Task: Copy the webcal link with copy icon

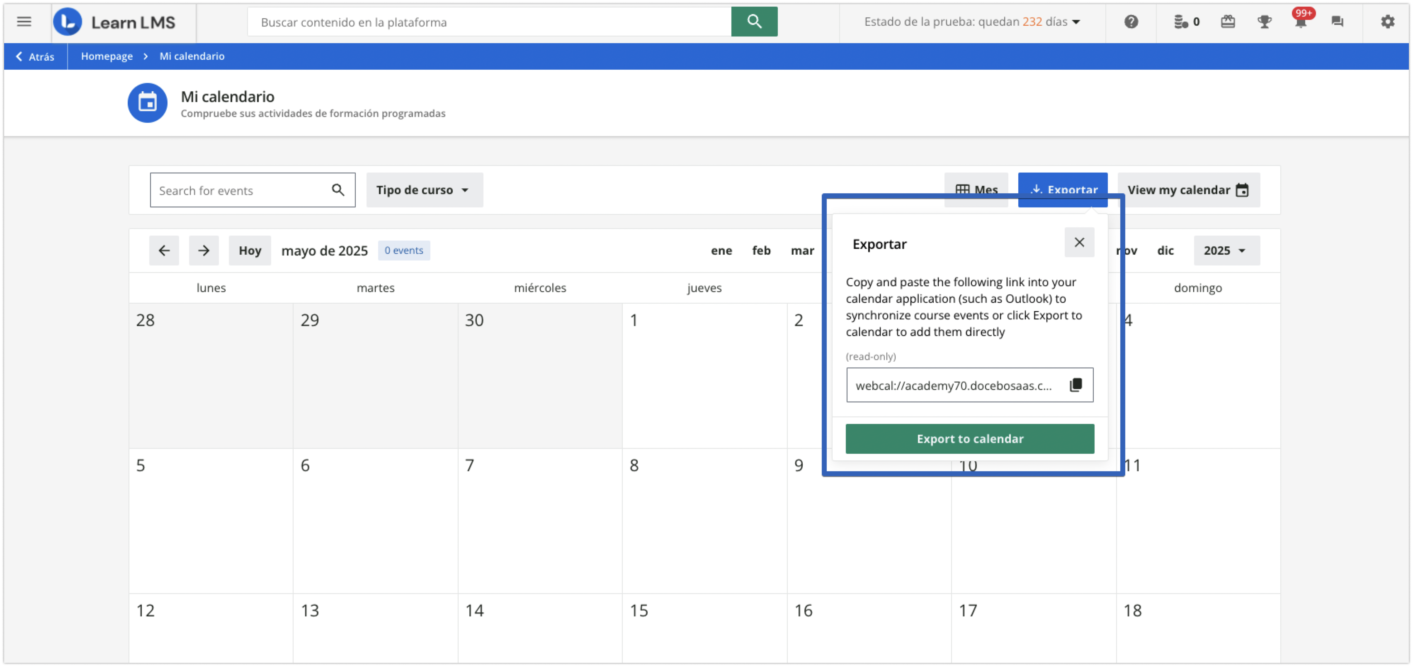Action: [x=1076, y=385]
